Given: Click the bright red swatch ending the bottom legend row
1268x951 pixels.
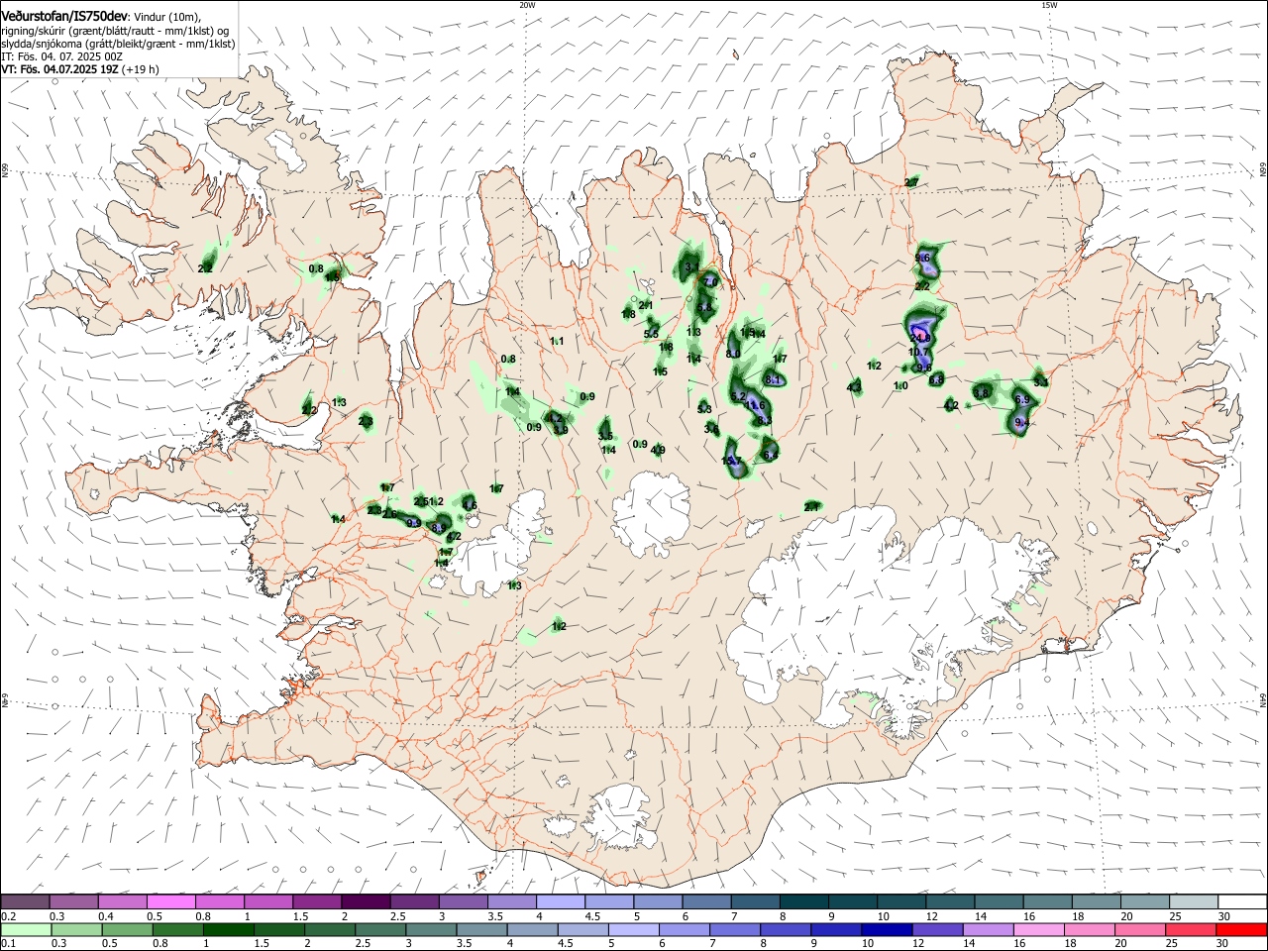Looking at the screenshot, I should (1240, 929).
